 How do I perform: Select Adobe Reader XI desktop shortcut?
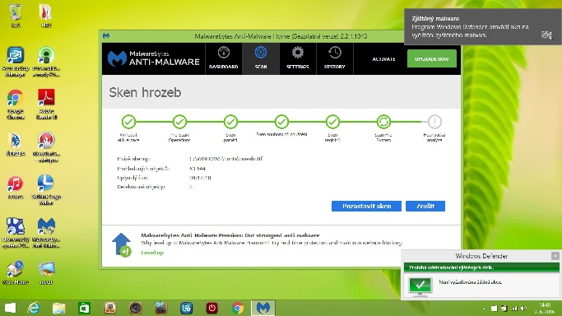tap(46, 104)
